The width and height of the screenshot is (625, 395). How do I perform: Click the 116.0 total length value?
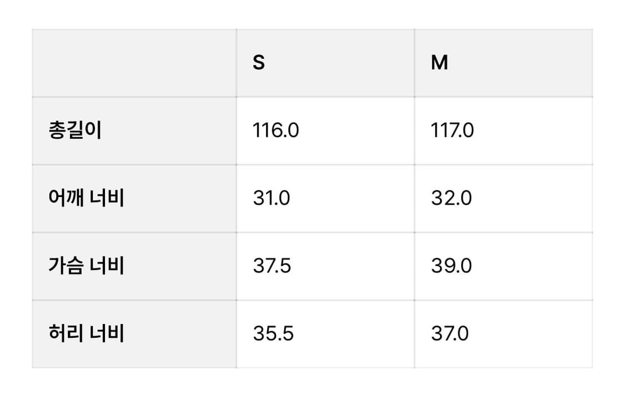click(276, 131)
